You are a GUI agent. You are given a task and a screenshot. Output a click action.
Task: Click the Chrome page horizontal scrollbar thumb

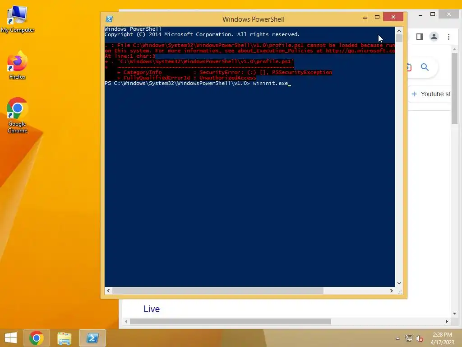(230, 321)
